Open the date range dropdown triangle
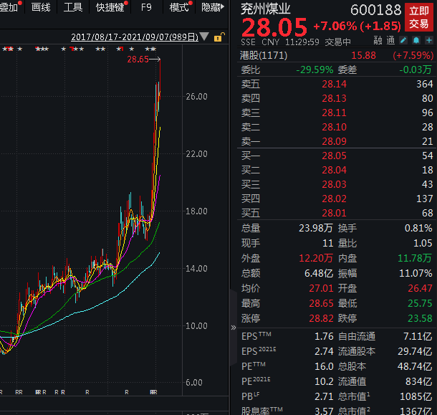Viewport: 437px width, 415px height. click(x=205, y=37)
